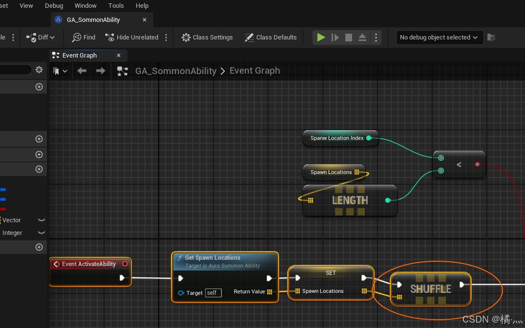Click SHUFFLE node exec input pin
The height and width of the screenshot is (328, 525).
click(x=399, y=285)
